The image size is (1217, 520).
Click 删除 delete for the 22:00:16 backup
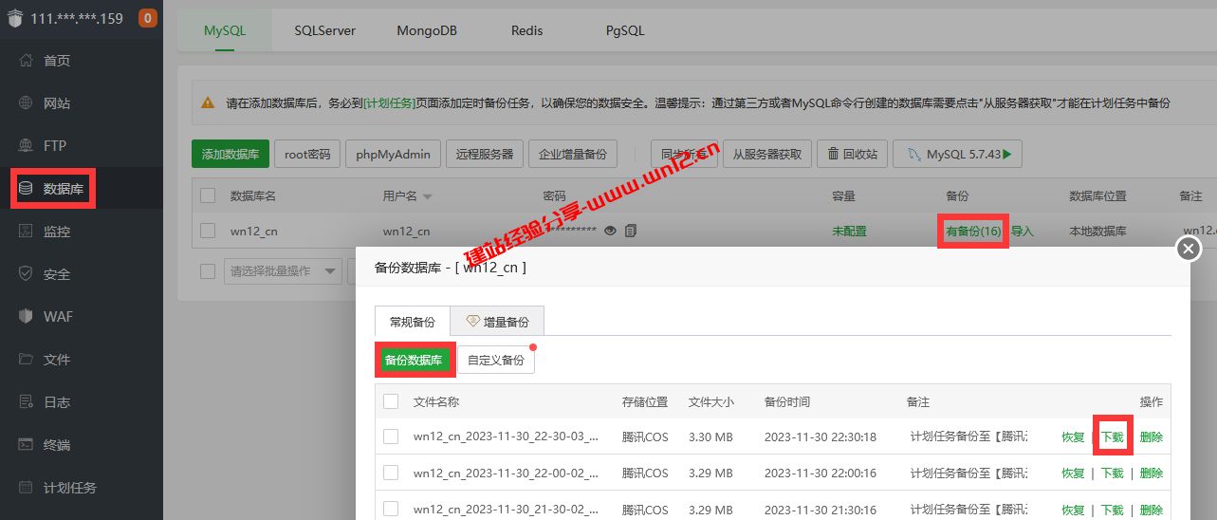[1151, 474]
